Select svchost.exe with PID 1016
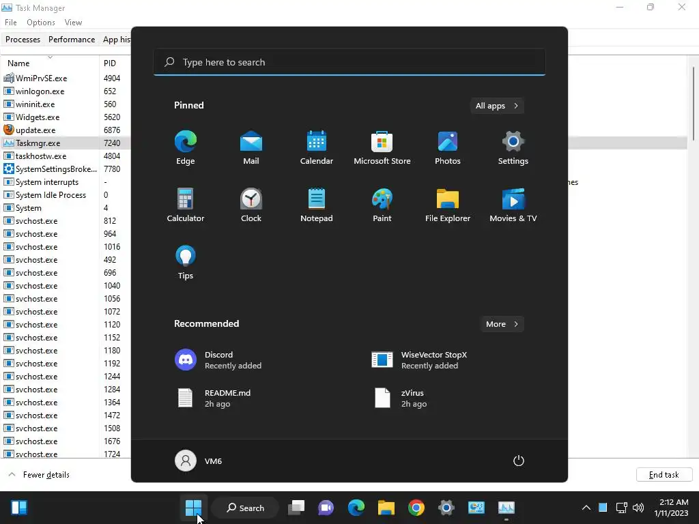Viewport: 699px width, 524px height. (66, 246)
